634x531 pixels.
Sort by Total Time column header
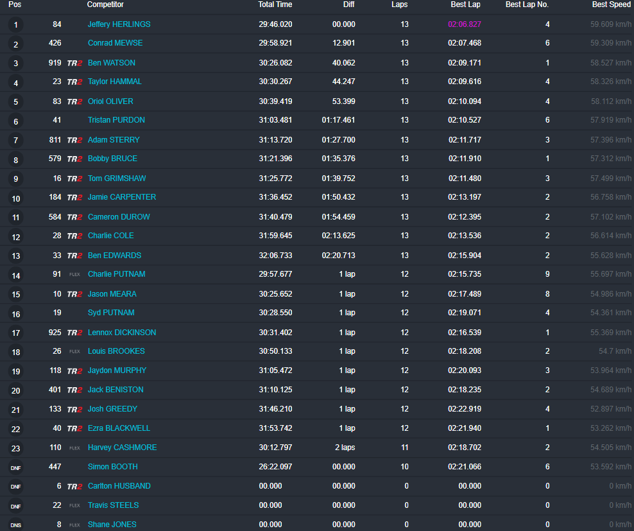[x=275, y=4]
